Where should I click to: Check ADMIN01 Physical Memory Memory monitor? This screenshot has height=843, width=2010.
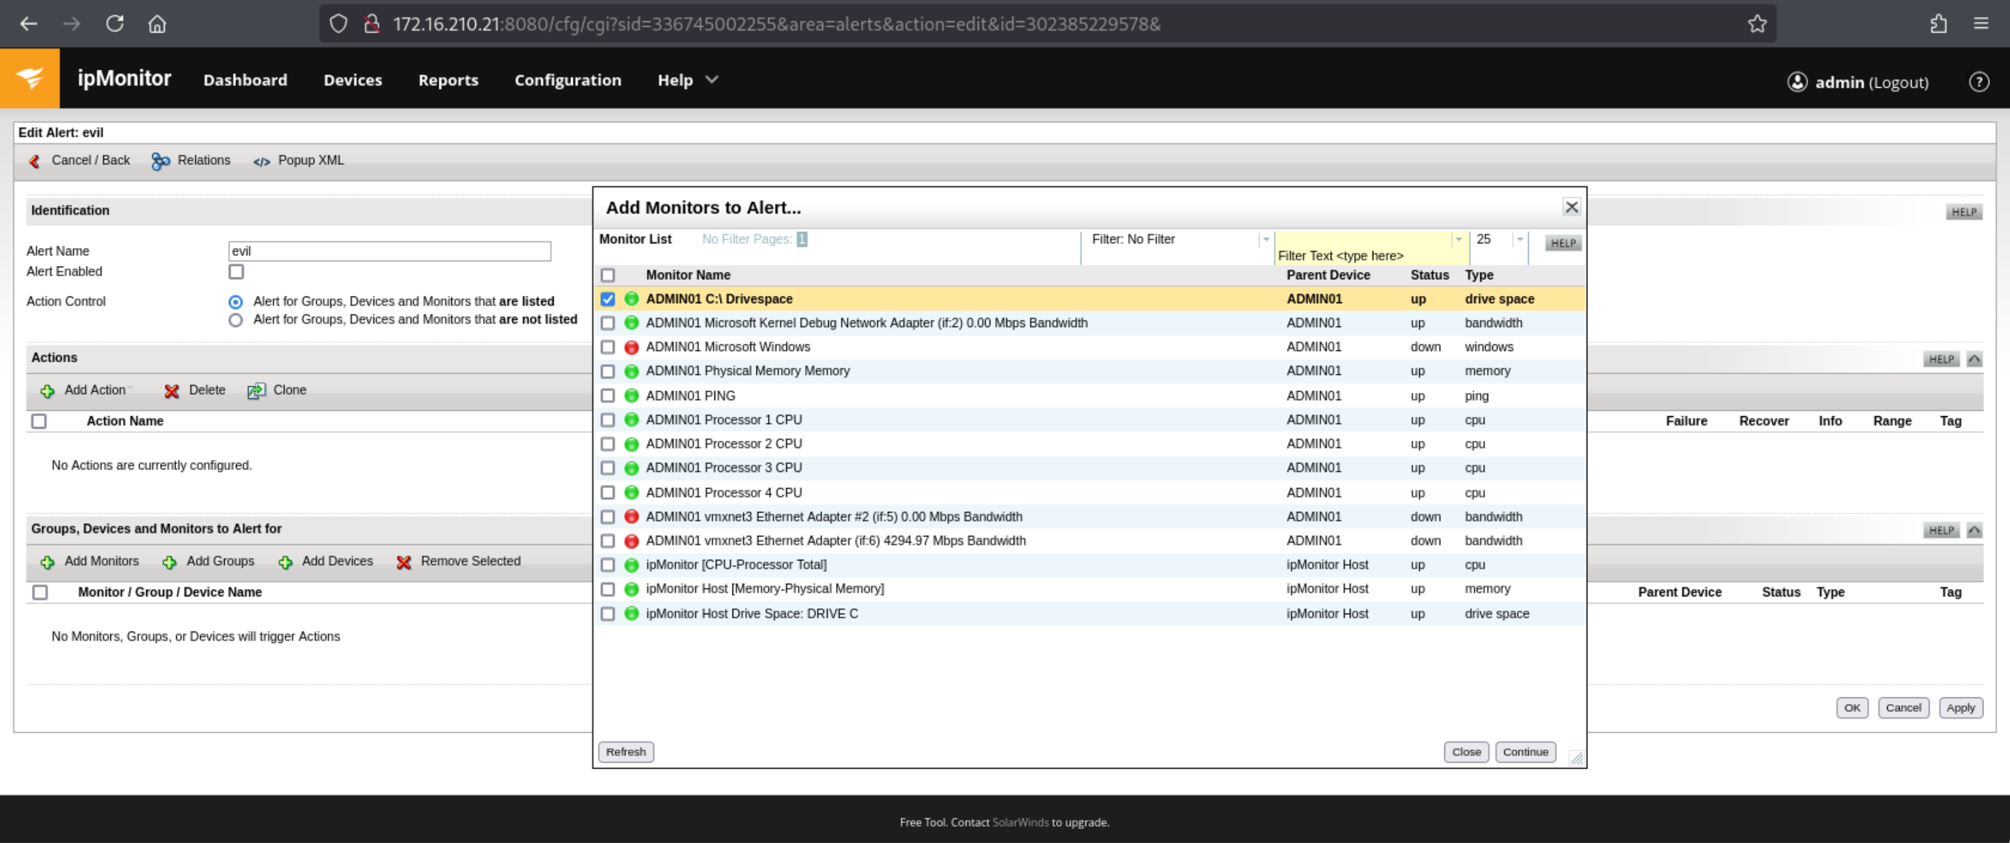[x=608, y=372]
